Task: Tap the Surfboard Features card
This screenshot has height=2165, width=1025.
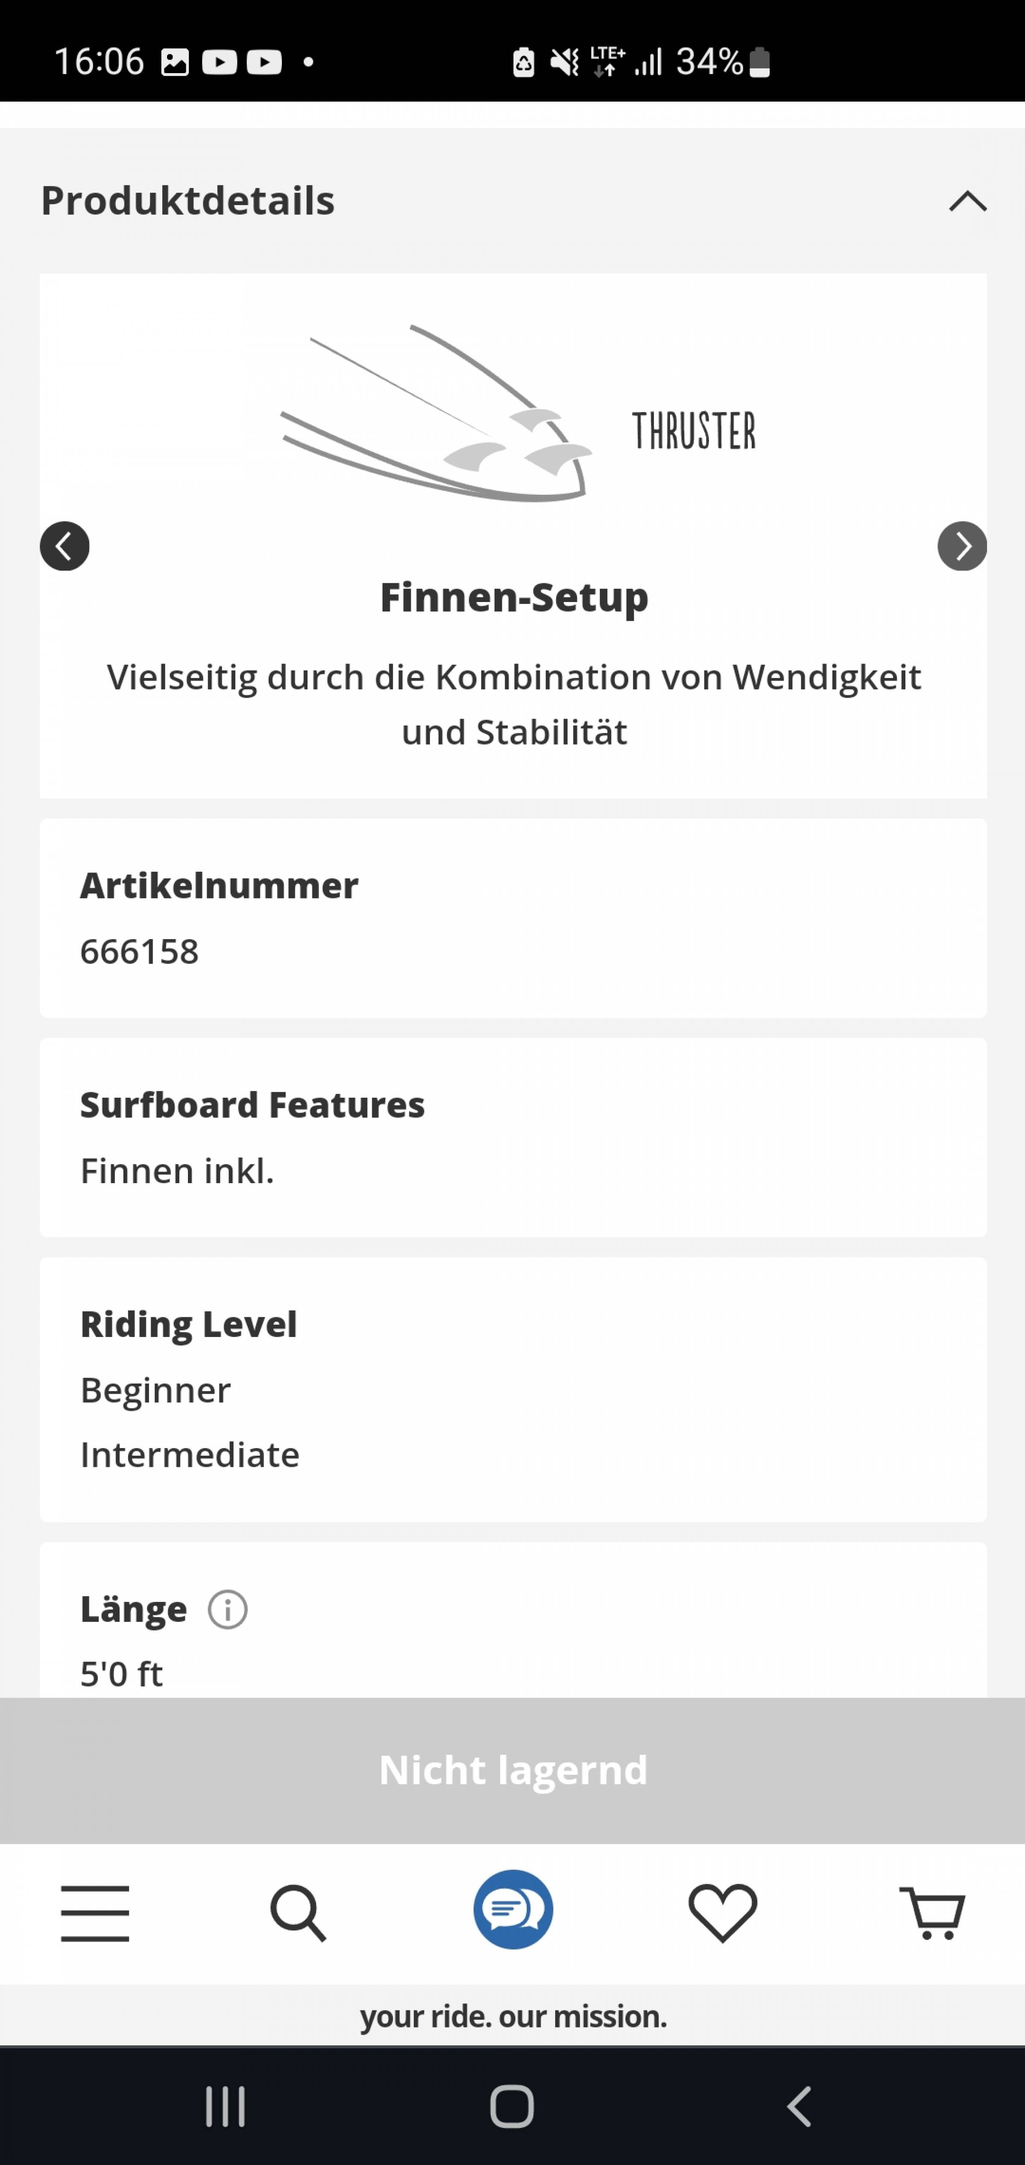Action: click(513, 1137)
